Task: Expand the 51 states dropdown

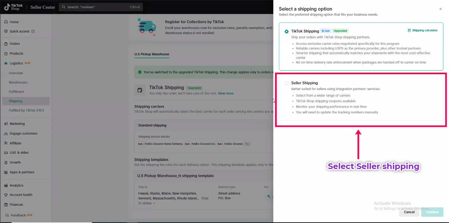Action: [x=147, y=203]
